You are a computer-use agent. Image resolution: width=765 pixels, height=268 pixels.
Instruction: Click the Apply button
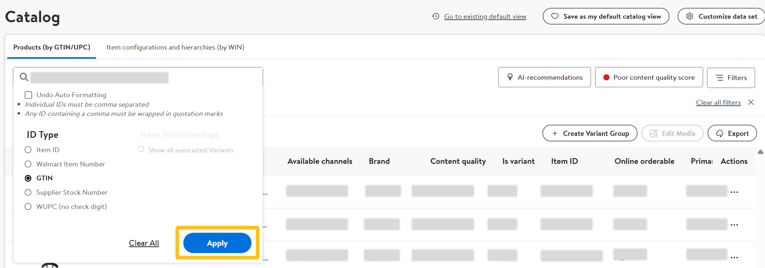217,243
